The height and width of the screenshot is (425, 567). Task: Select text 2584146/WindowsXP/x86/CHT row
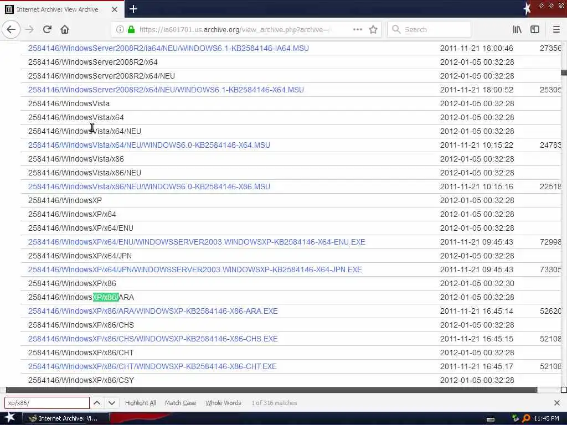tap(81, 353)
